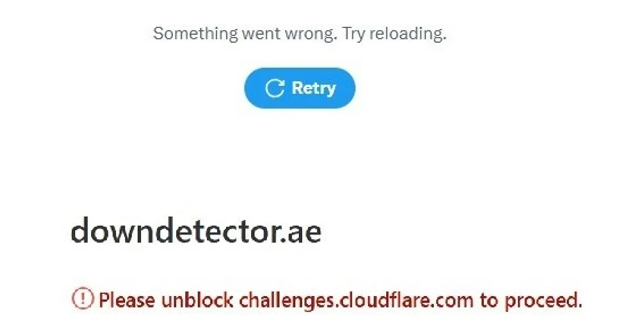This screenshot has width=630, height=331.
Task: Select the downdetector.ae heading
Action: click(x=196, y=231)
